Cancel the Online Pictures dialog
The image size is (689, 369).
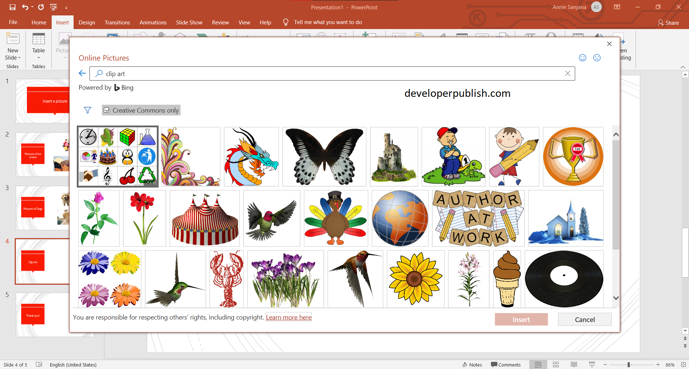(x=585, y=319)
